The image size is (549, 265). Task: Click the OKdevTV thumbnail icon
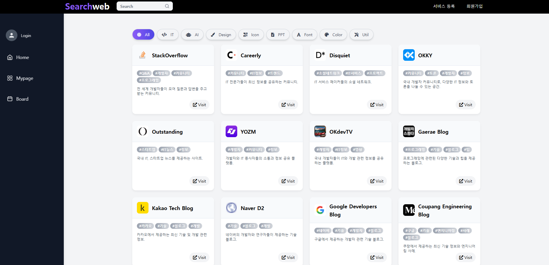pyautogui.click(x=320, y=131)
